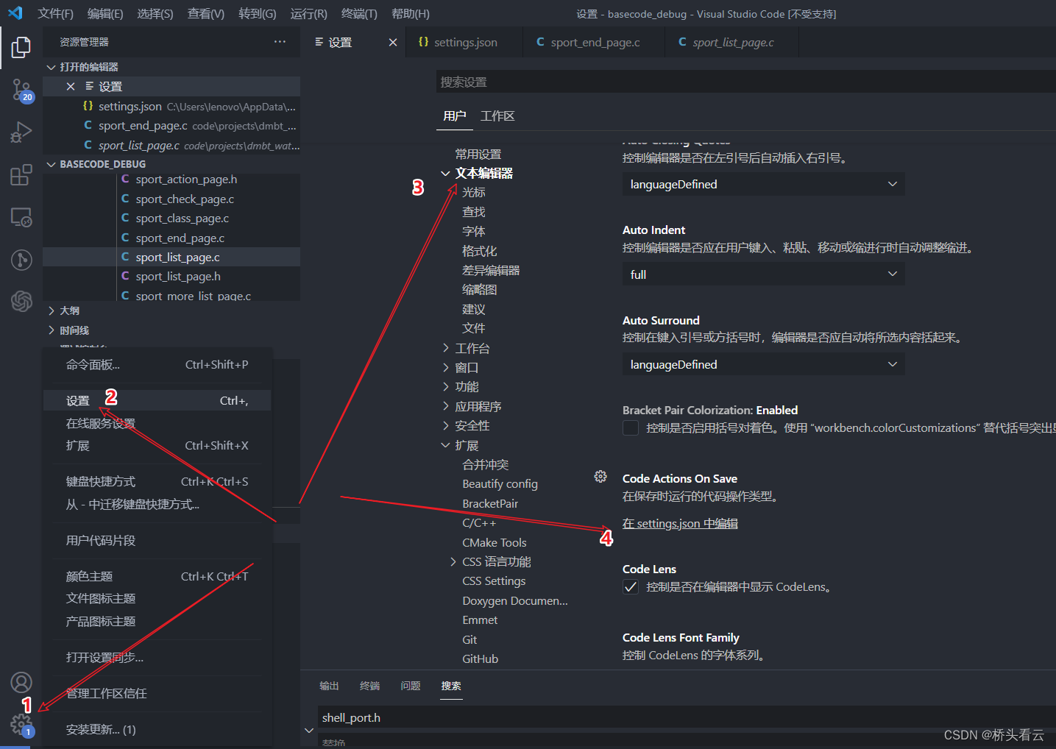Click the Manage gear icon at bottom left
The height and width of the screenshot is (749, 1056).
click(x=21, y=725)
